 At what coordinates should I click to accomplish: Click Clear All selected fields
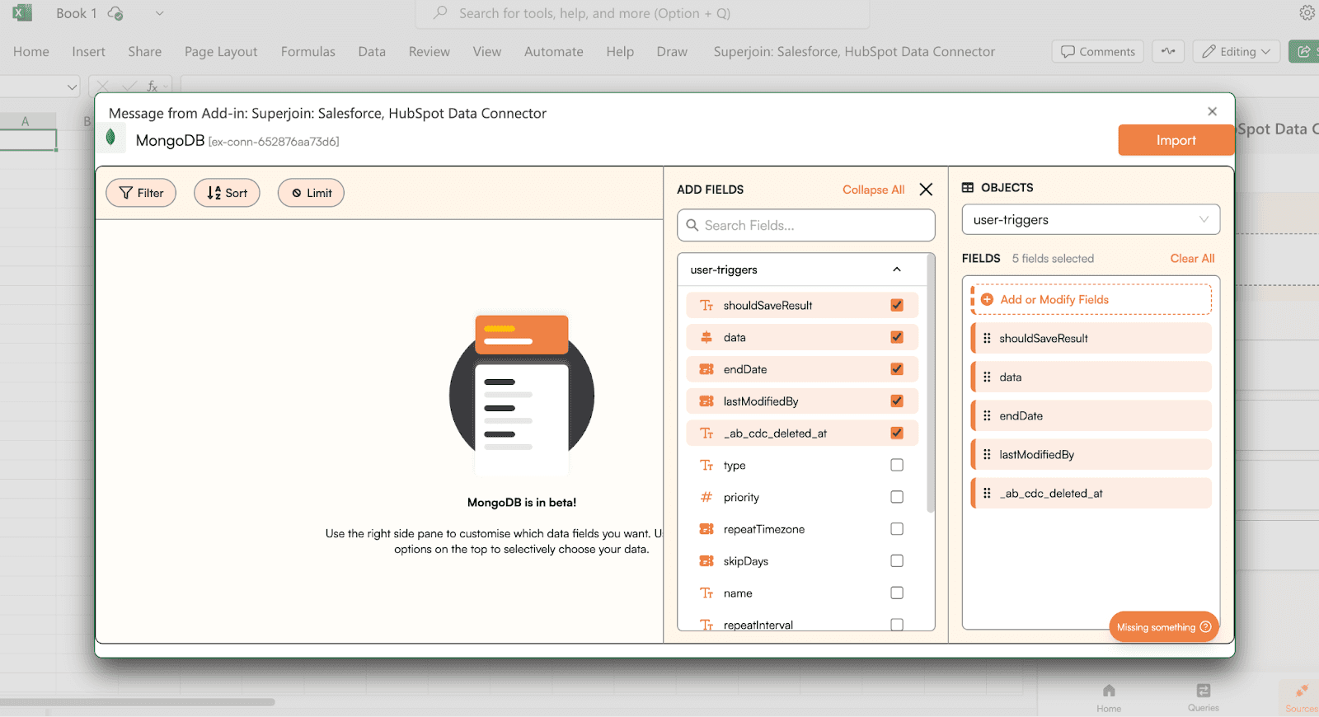point(1192,258)
